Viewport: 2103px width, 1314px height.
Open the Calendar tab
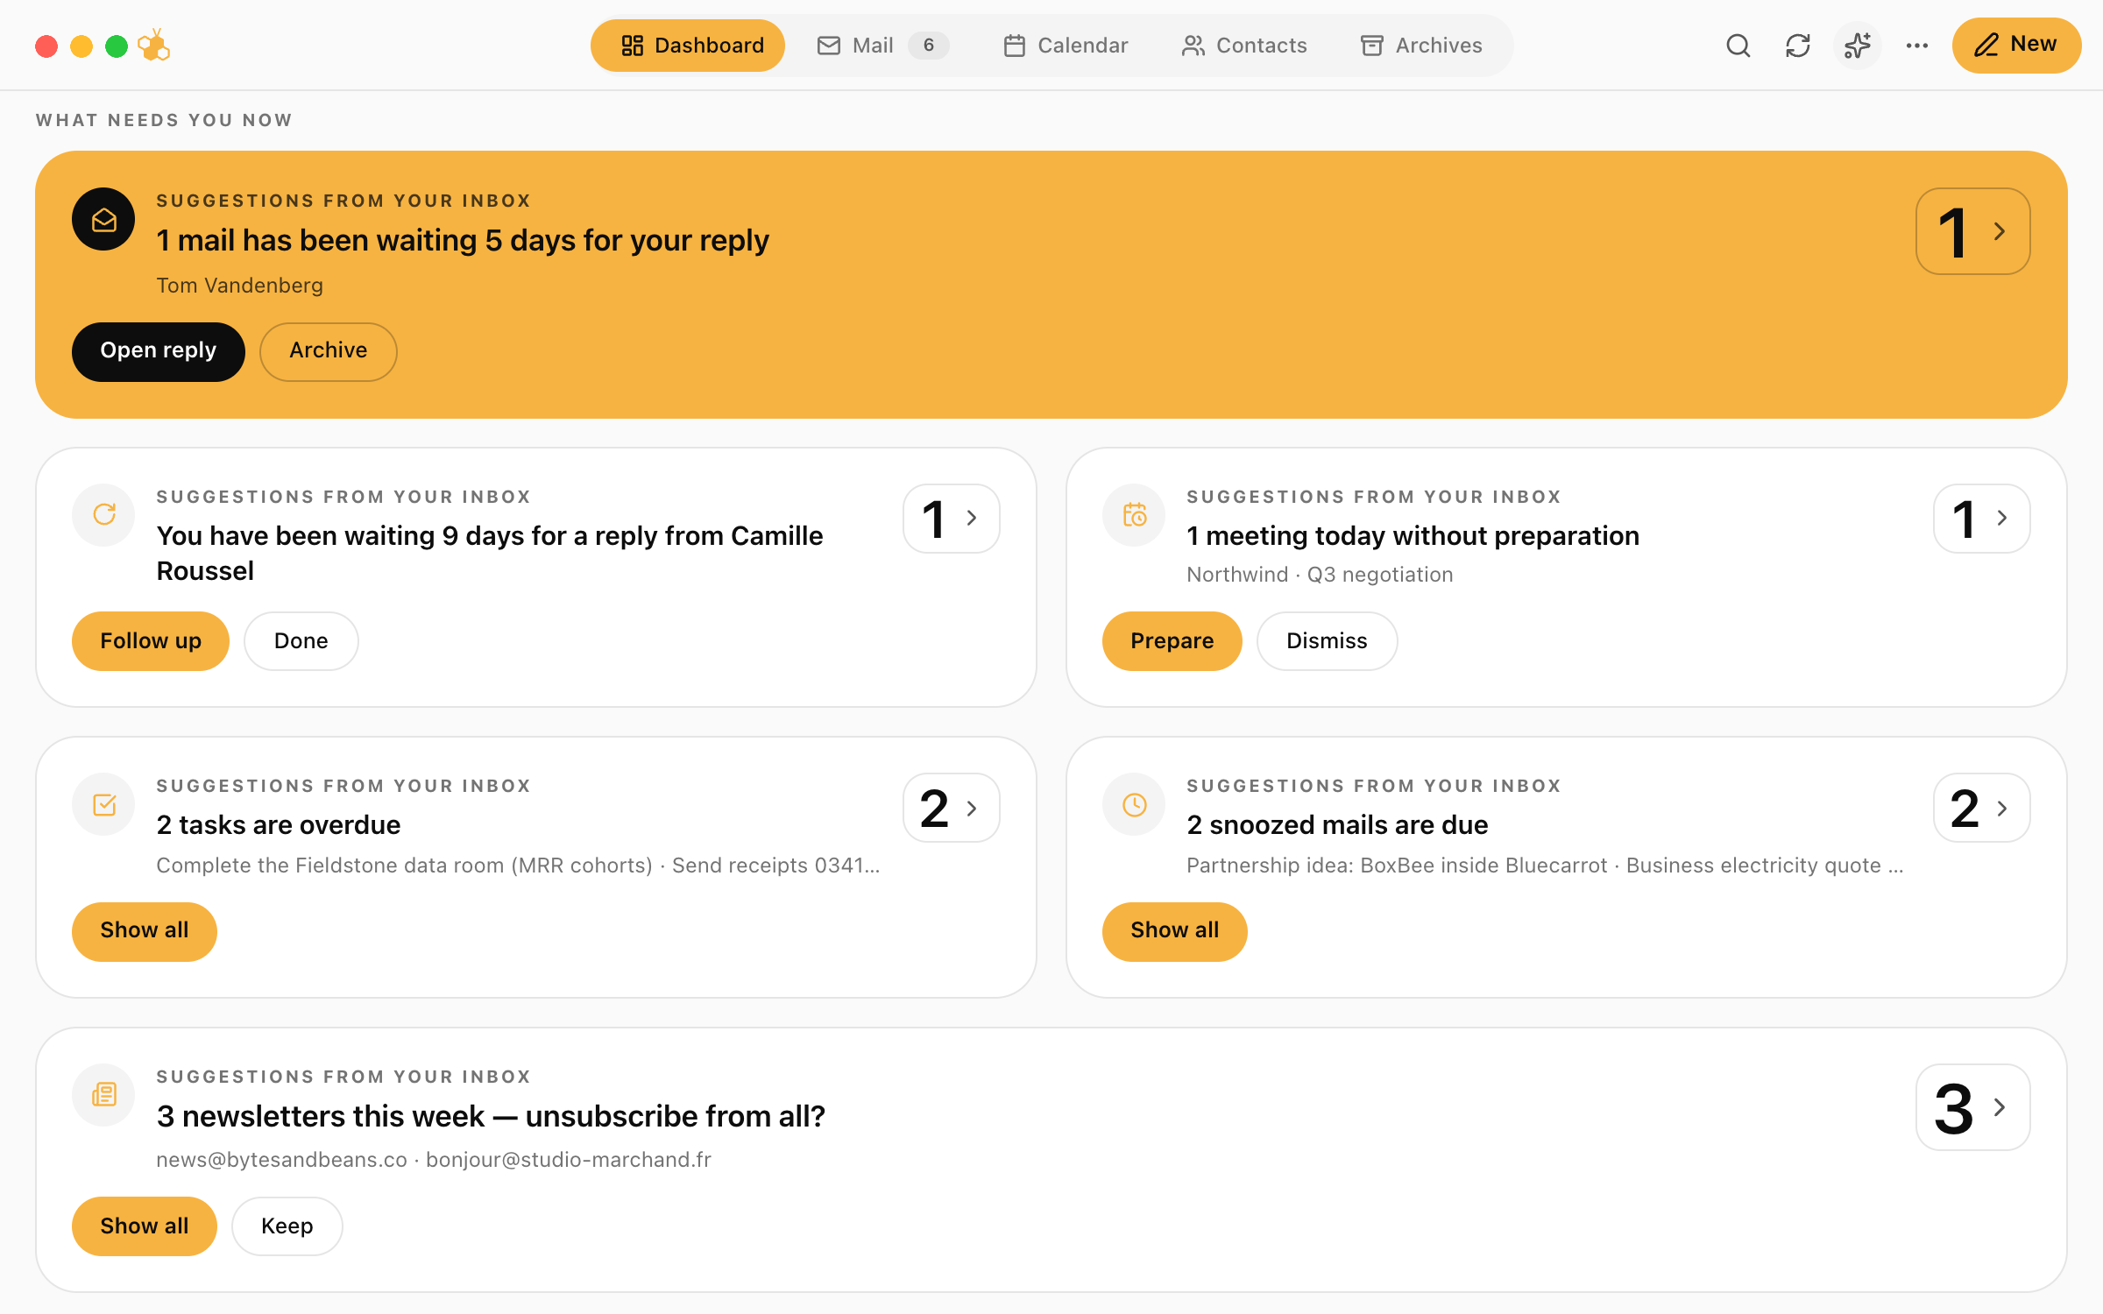click(x=1066, y=46)
